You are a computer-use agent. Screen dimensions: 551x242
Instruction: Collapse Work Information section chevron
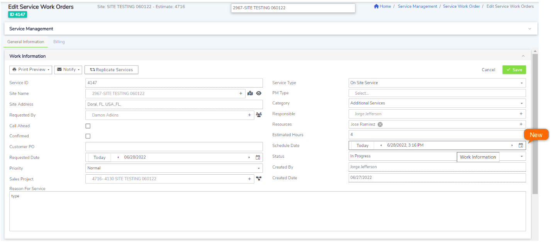523,56
